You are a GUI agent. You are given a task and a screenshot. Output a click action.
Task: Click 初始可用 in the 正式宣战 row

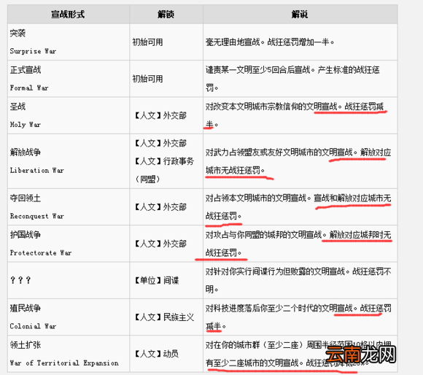click(x=147, y=79)
